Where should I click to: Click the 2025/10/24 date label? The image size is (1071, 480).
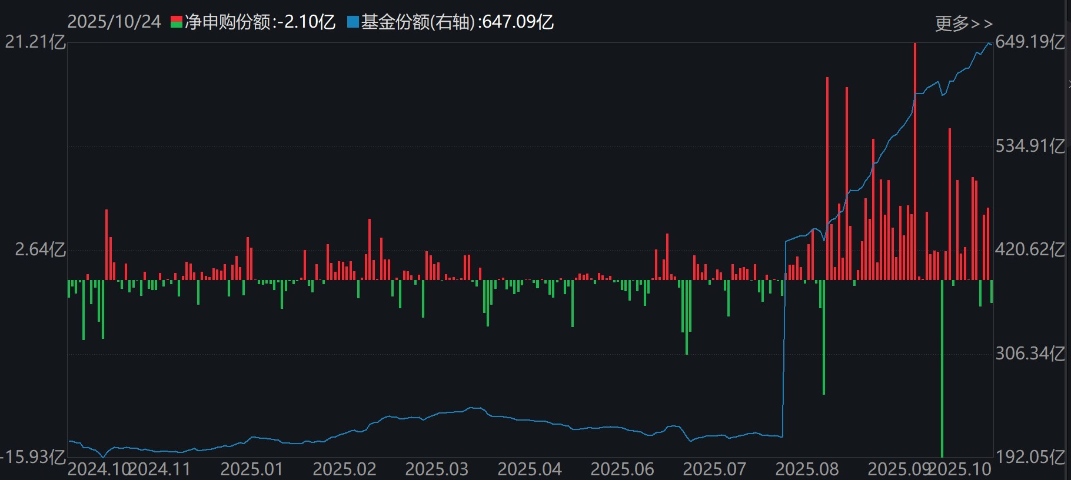point(114,22)
